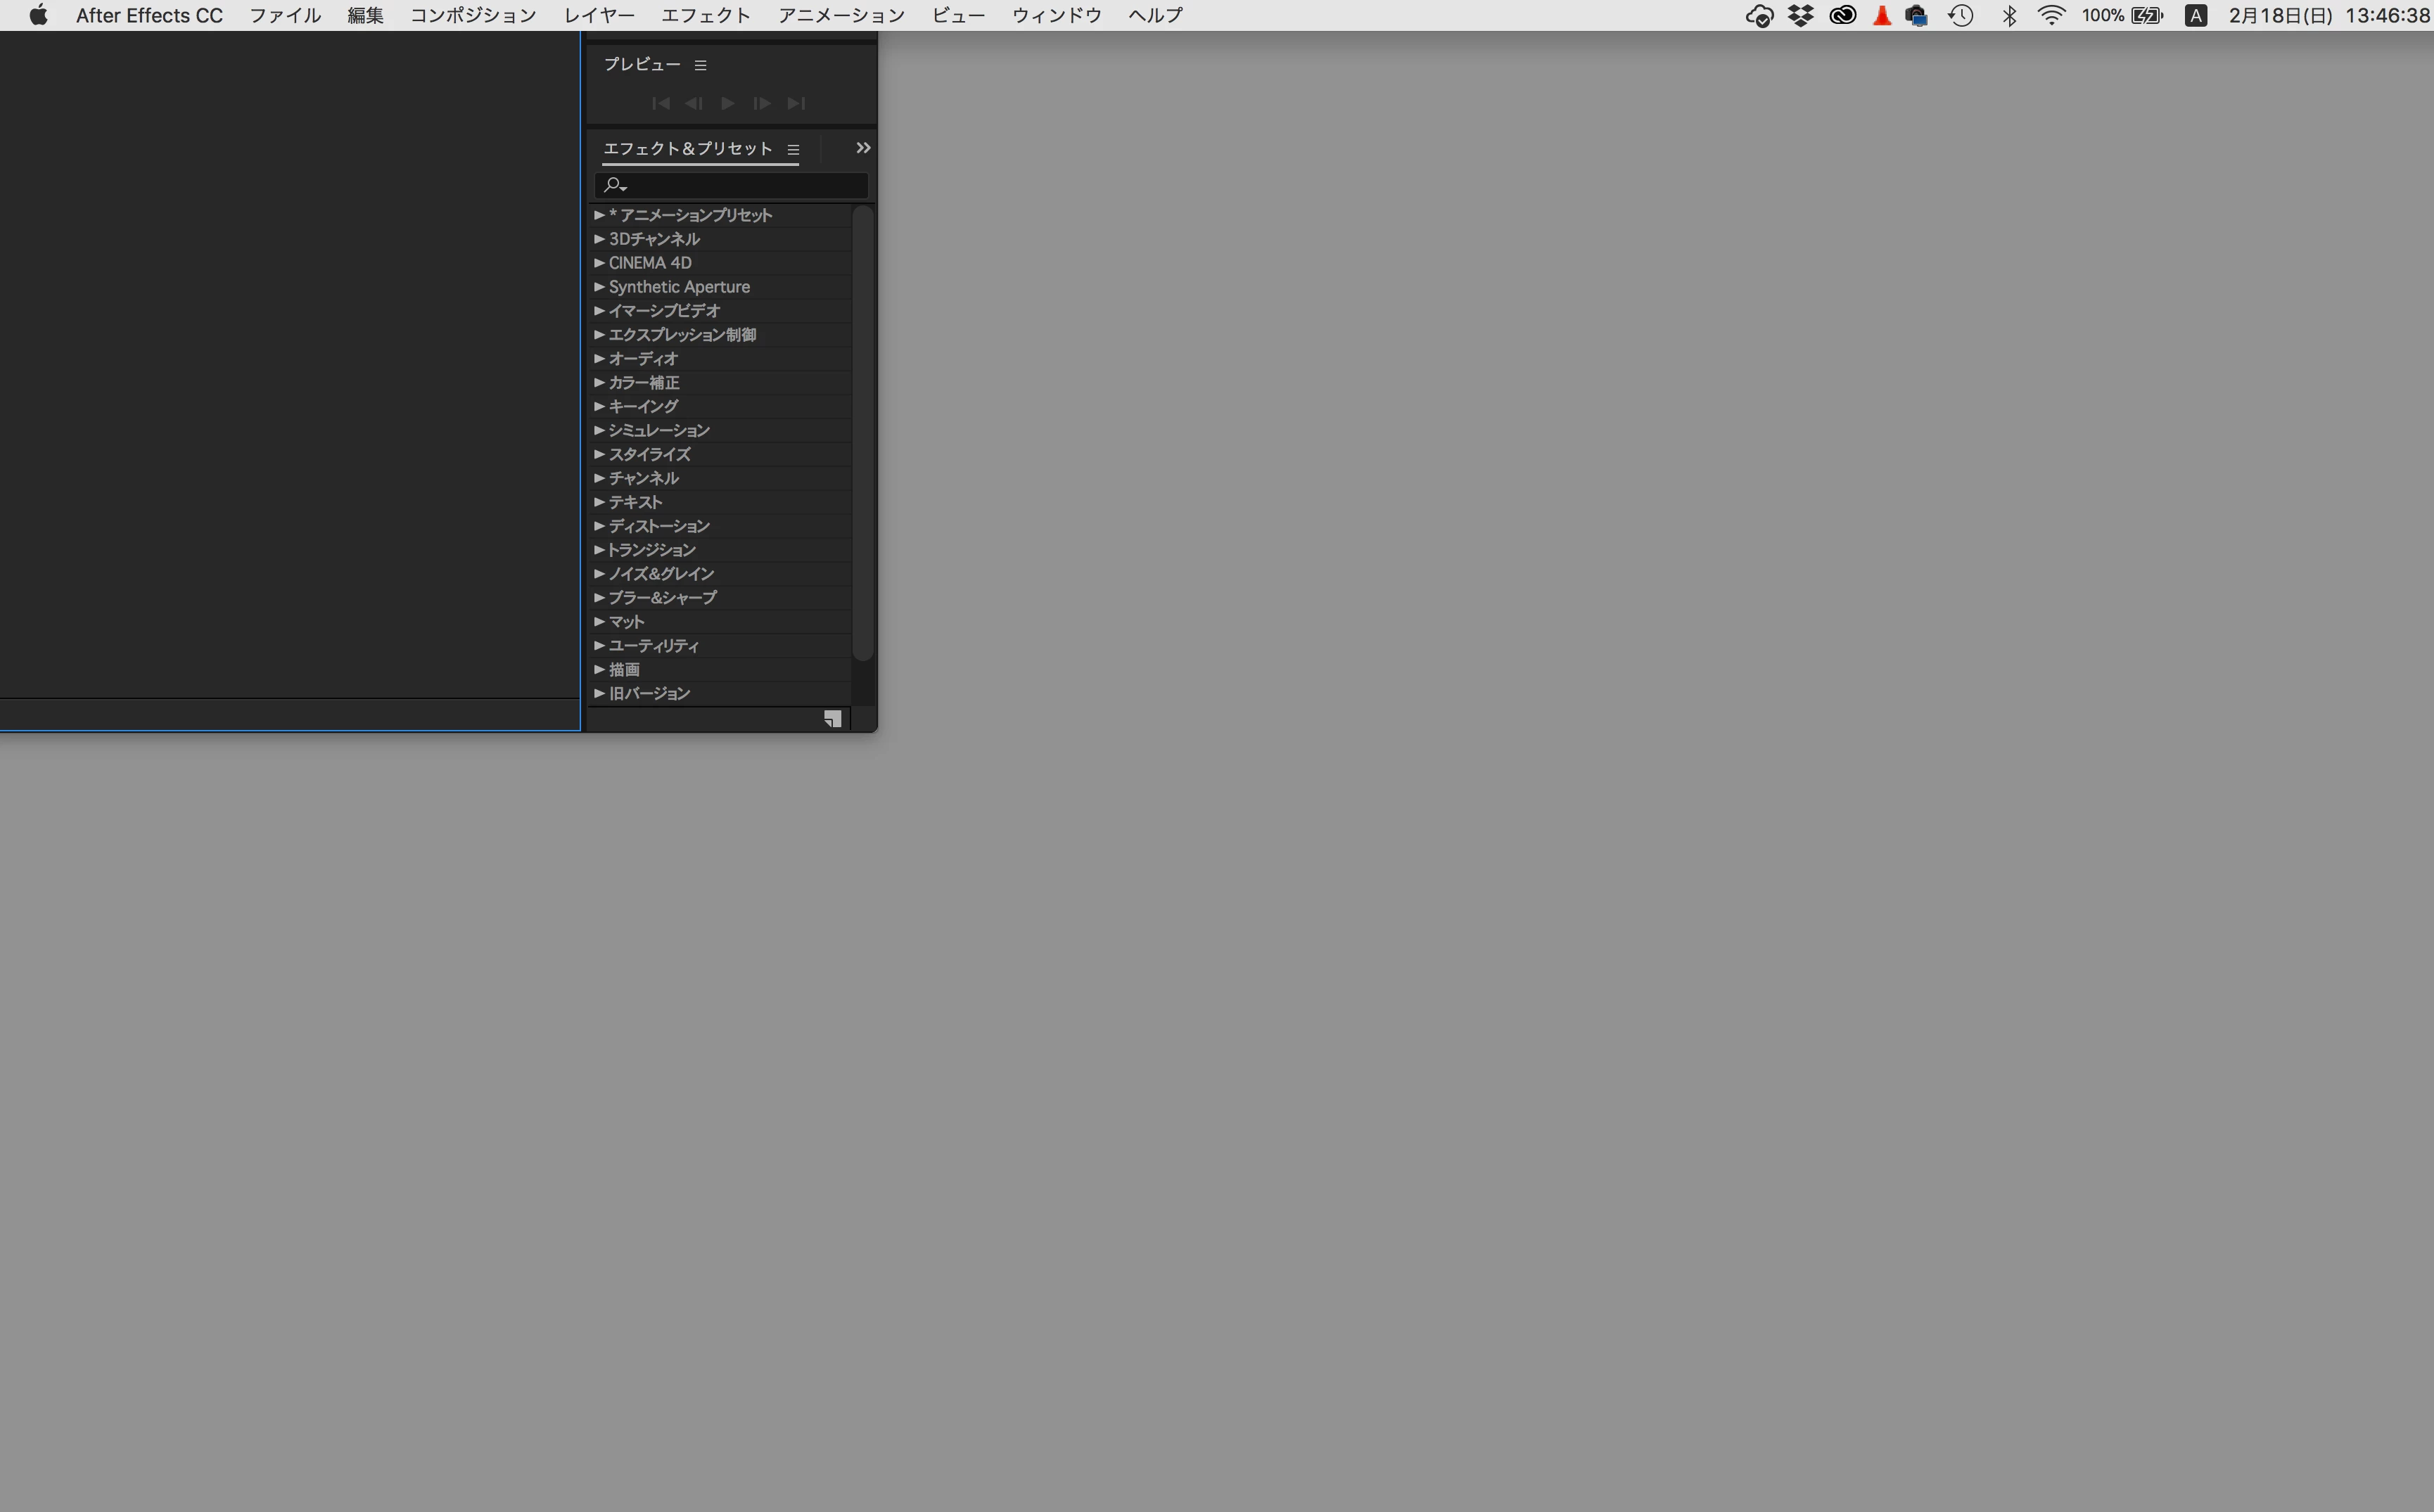Go to the last frame in Preview
The height and width of the screenshot is (1512, 2434).
(x=796, y=103)
